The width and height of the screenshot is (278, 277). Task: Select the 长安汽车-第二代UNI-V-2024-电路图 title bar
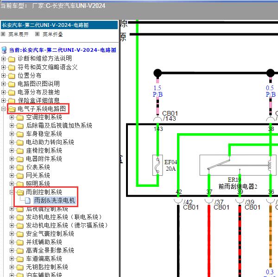click(x=59, y=25)
